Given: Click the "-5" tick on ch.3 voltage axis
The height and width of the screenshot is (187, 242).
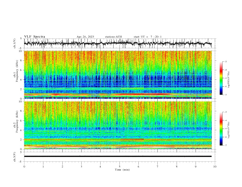Looking at the screenshot, I should coord(21,162).
